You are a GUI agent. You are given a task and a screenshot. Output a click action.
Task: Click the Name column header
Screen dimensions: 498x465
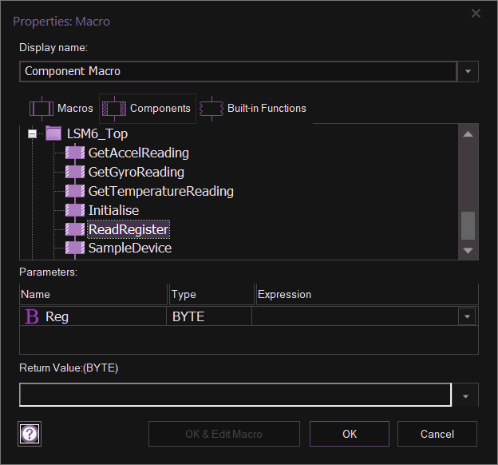point(93,295)
